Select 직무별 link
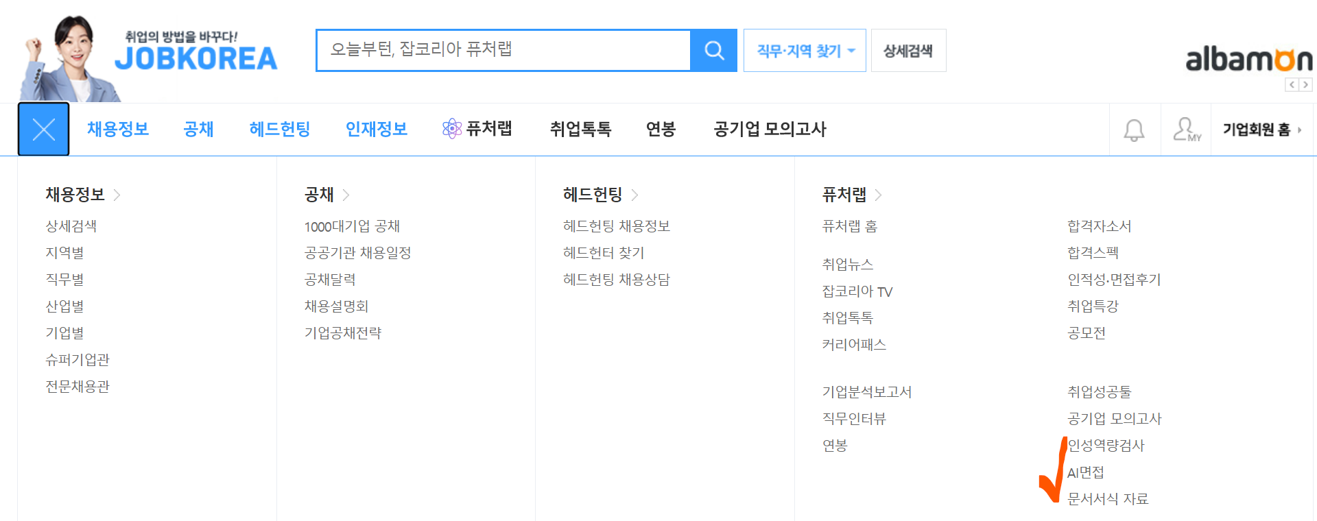Screen dimensions: 1317x521 pyautogui.click(x=64, y=280)
